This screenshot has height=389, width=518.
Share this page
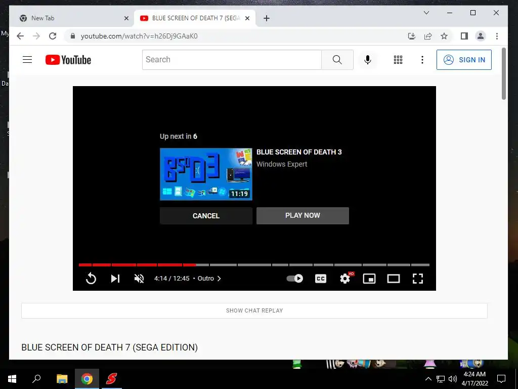tap(428, 36)
